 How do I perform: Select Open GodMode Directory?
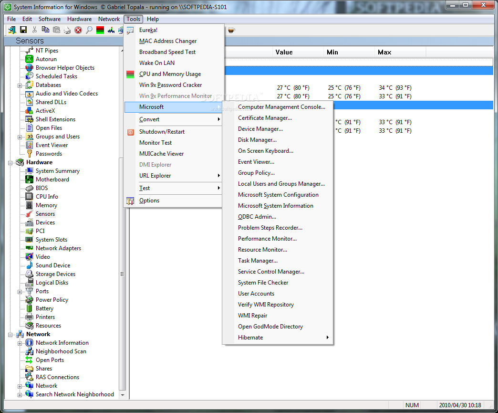[278, 327]
